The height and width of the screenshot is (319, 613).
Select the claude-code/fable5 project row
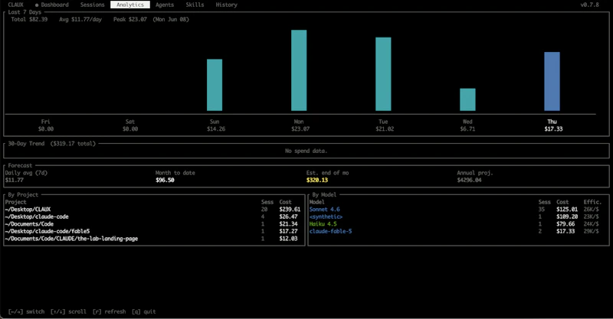(x=152, y=231)
